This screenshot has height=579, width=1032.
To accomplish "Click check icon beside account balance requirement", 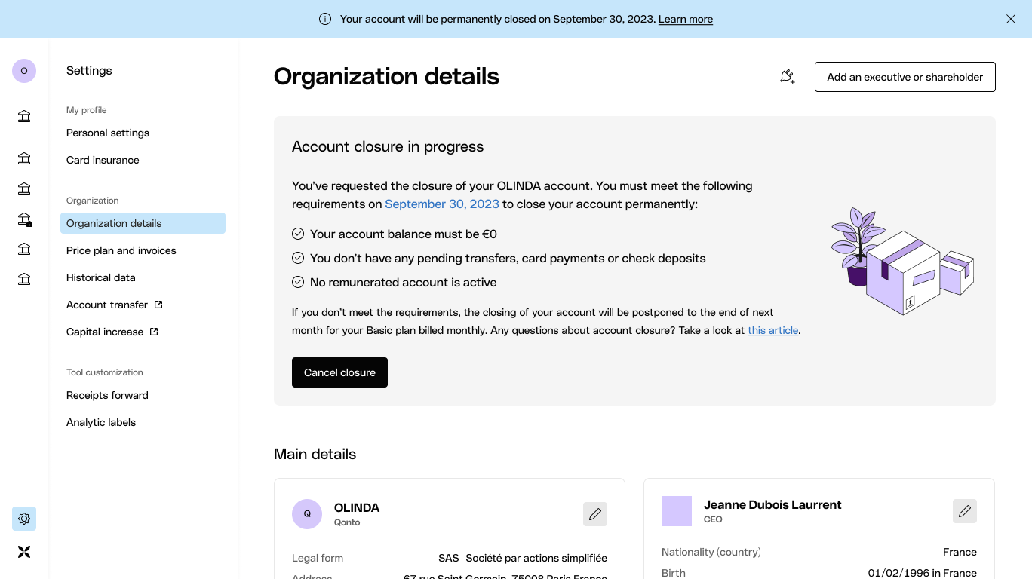I will pyautogui.click(x=298, y=234).
